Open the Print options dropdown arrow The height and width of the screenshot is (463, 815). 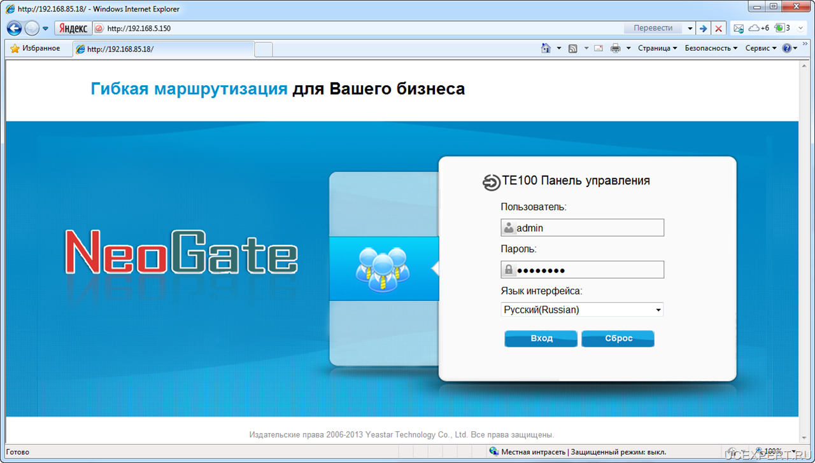click(628, 48)
